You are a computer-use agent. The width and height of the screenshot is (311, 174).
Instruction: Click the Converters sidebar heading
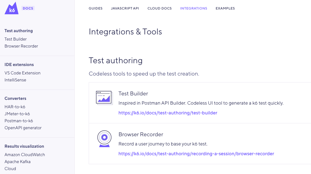tap(15, 98)
